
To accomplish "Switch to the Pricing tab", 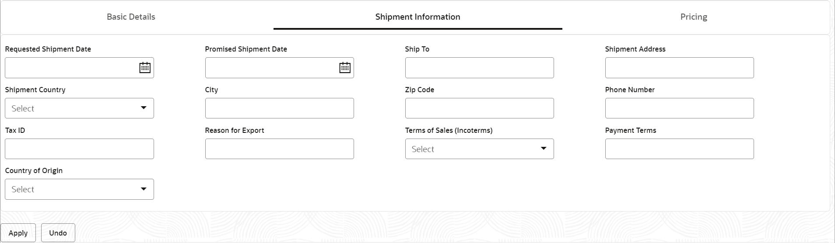I will (694, 17).
